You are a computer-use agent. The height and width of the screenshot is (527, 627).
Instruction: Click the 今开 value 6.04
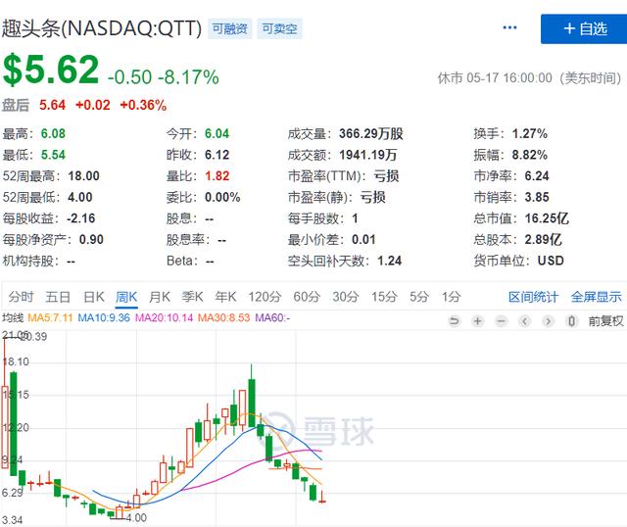click(217, 133)
